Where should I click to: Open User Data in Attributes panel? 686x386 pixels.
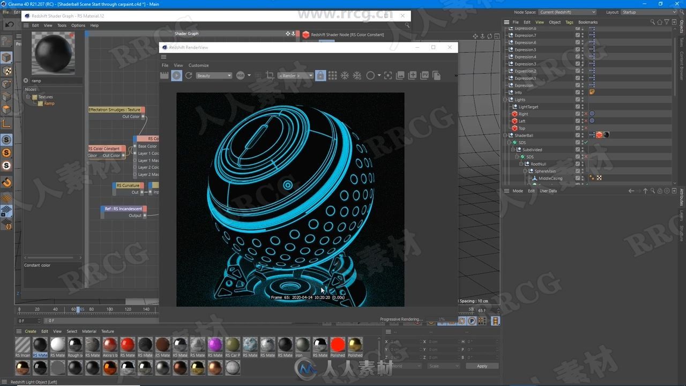pyautogui.click(x=548, y=191)
